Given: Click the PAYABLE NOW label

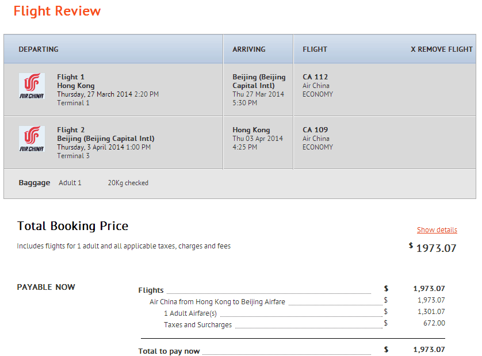Looking at the screenshot, I should [46, 287].
